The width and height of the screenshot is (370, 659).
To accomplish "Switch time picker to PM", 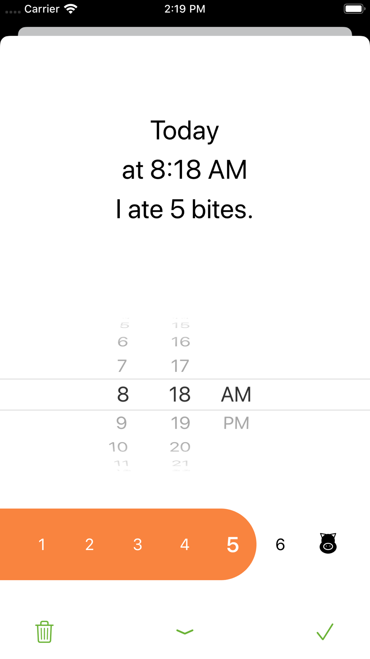I will pos(236,423).
